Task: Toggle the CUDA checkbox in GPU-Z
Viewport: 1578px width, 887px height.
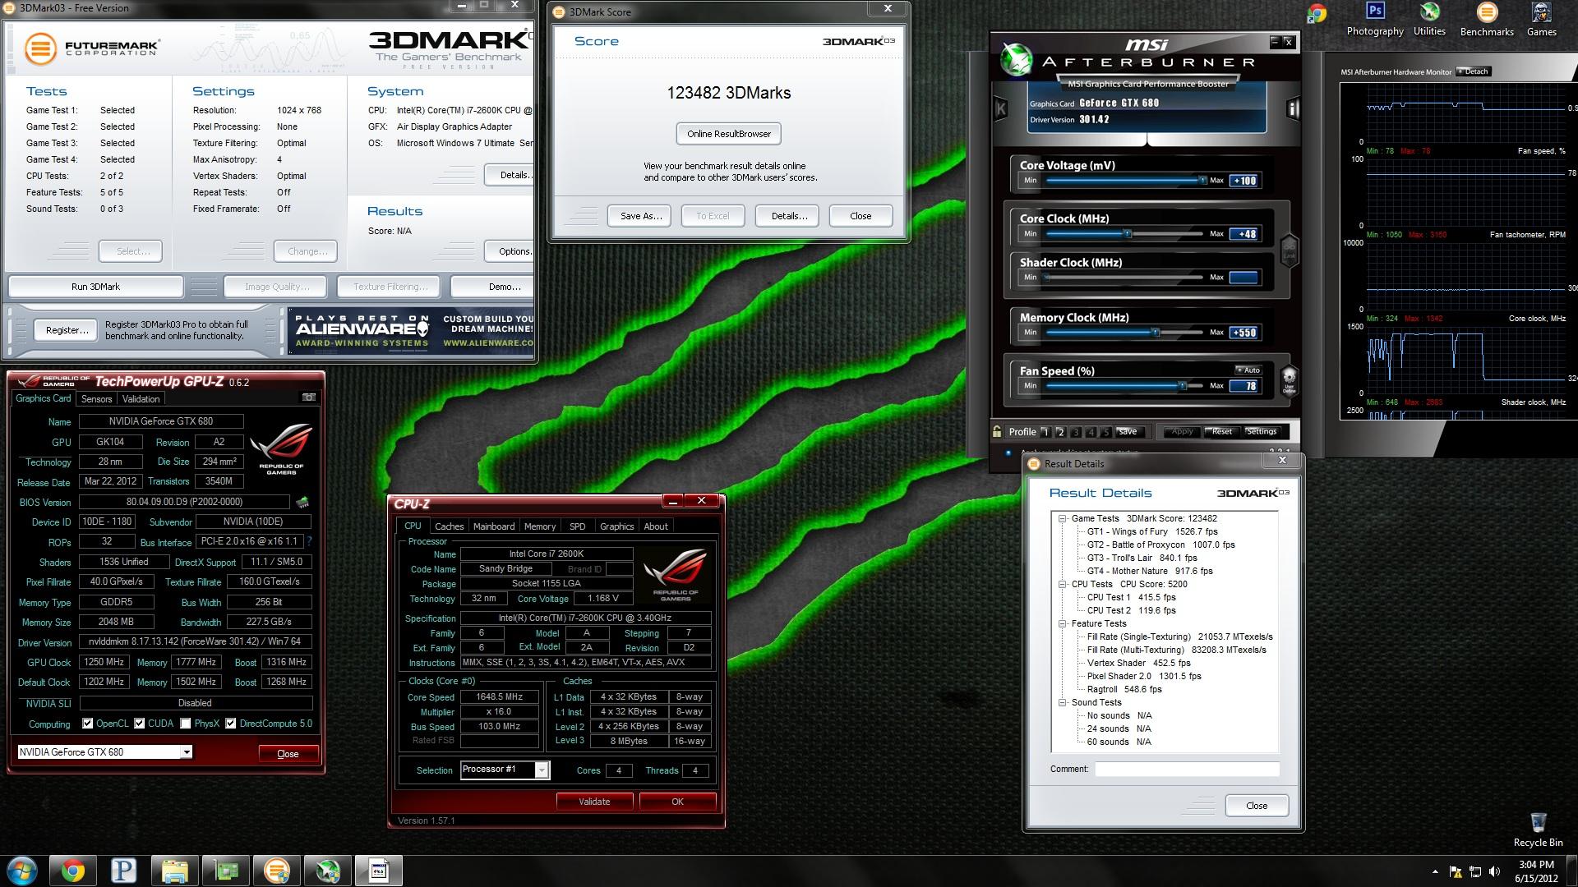Action: 140,724
